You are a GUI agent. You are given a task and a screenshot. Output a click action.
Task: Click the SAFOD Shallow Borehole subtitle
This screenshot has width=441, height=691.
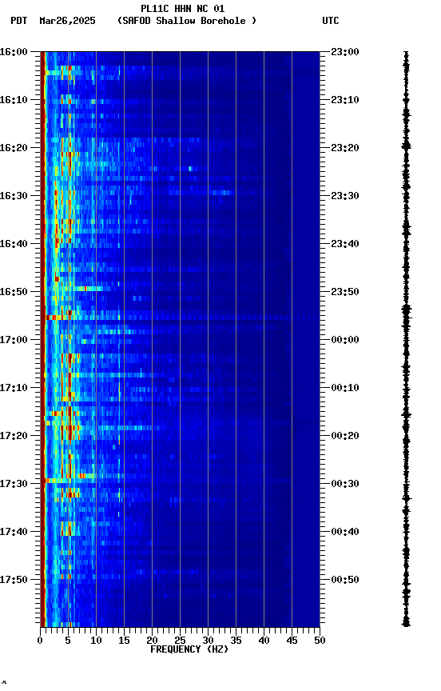coord(187,21)
